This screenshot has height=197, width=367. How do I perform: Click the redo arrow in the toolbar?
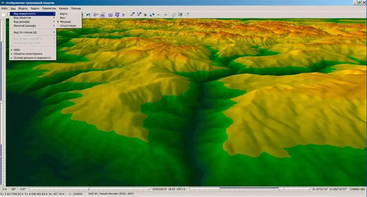click(165, 15)
